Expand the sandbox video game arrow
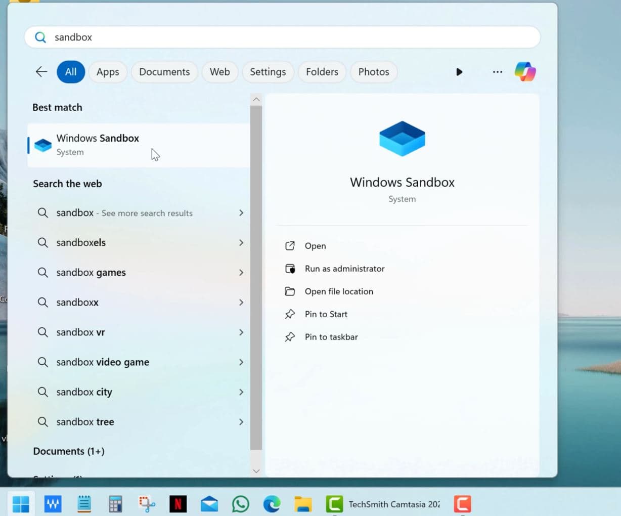The width and height of the screenshot is (621, 516). pyautogui.click(x=241, y=362)
